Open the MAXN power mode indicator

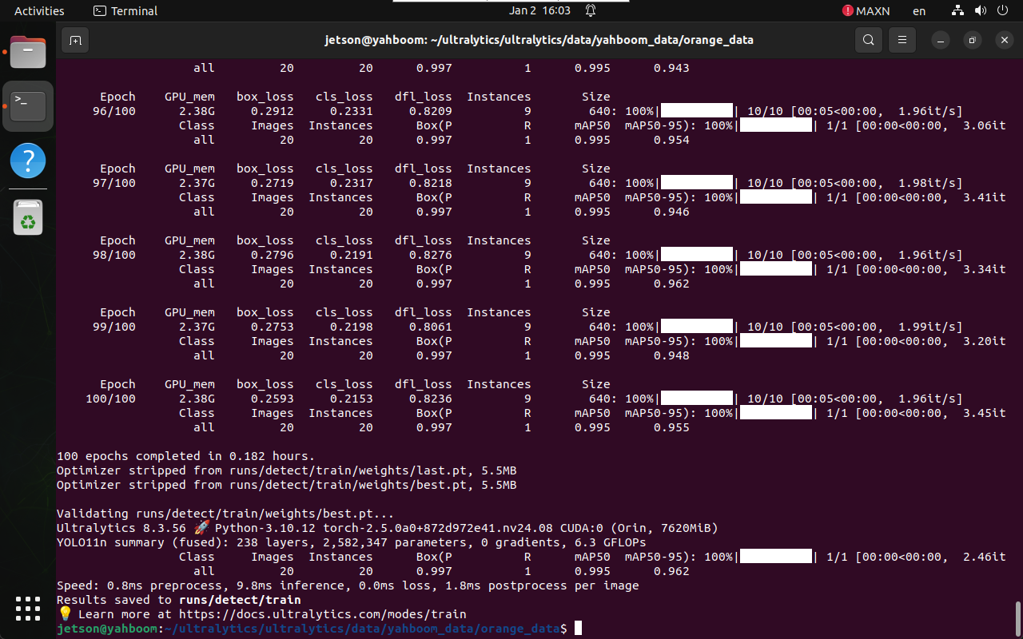(x=866, y=11)
